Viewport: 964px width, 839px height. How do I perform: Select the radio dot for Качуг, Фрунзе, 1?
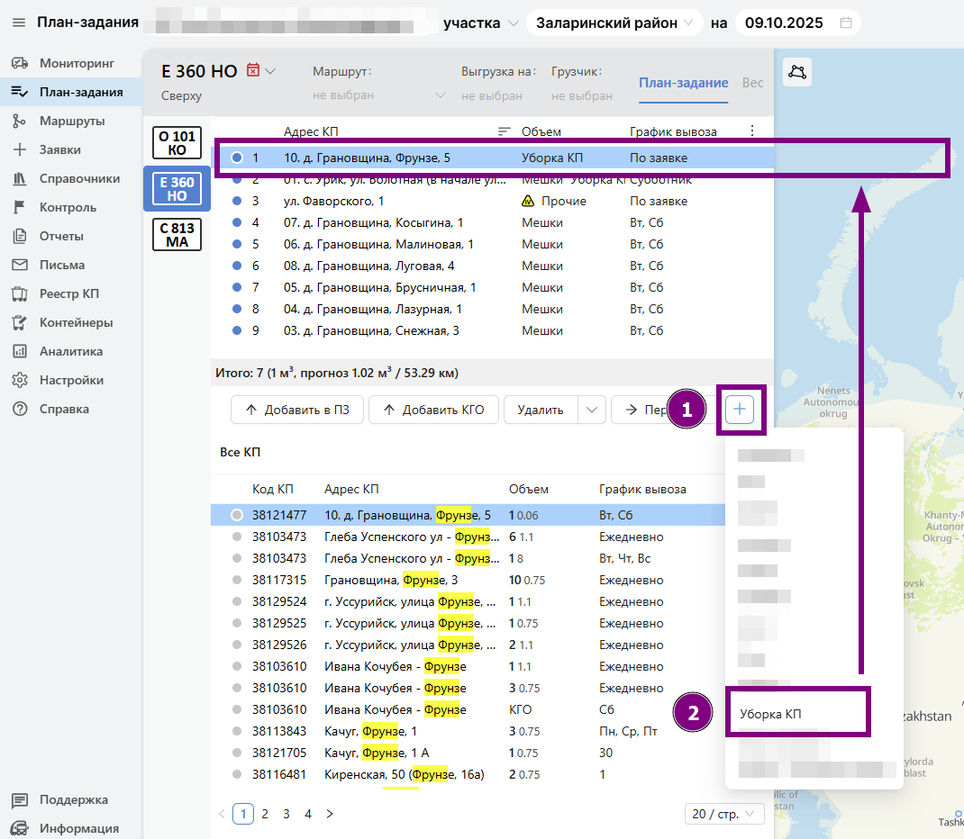tap(237, 731)
